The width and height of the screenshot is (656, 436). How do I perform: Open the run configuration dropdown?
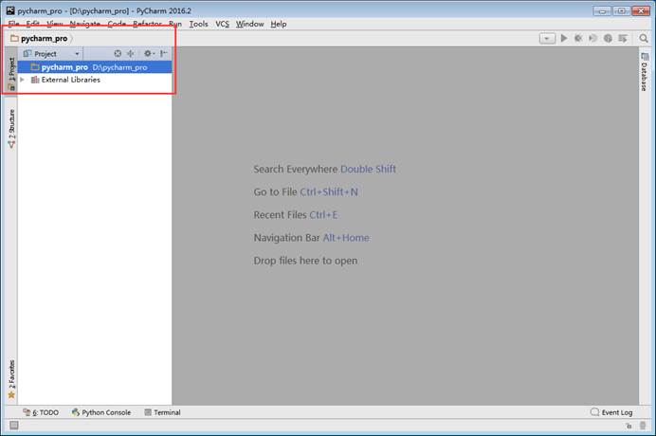coord(547,39)
